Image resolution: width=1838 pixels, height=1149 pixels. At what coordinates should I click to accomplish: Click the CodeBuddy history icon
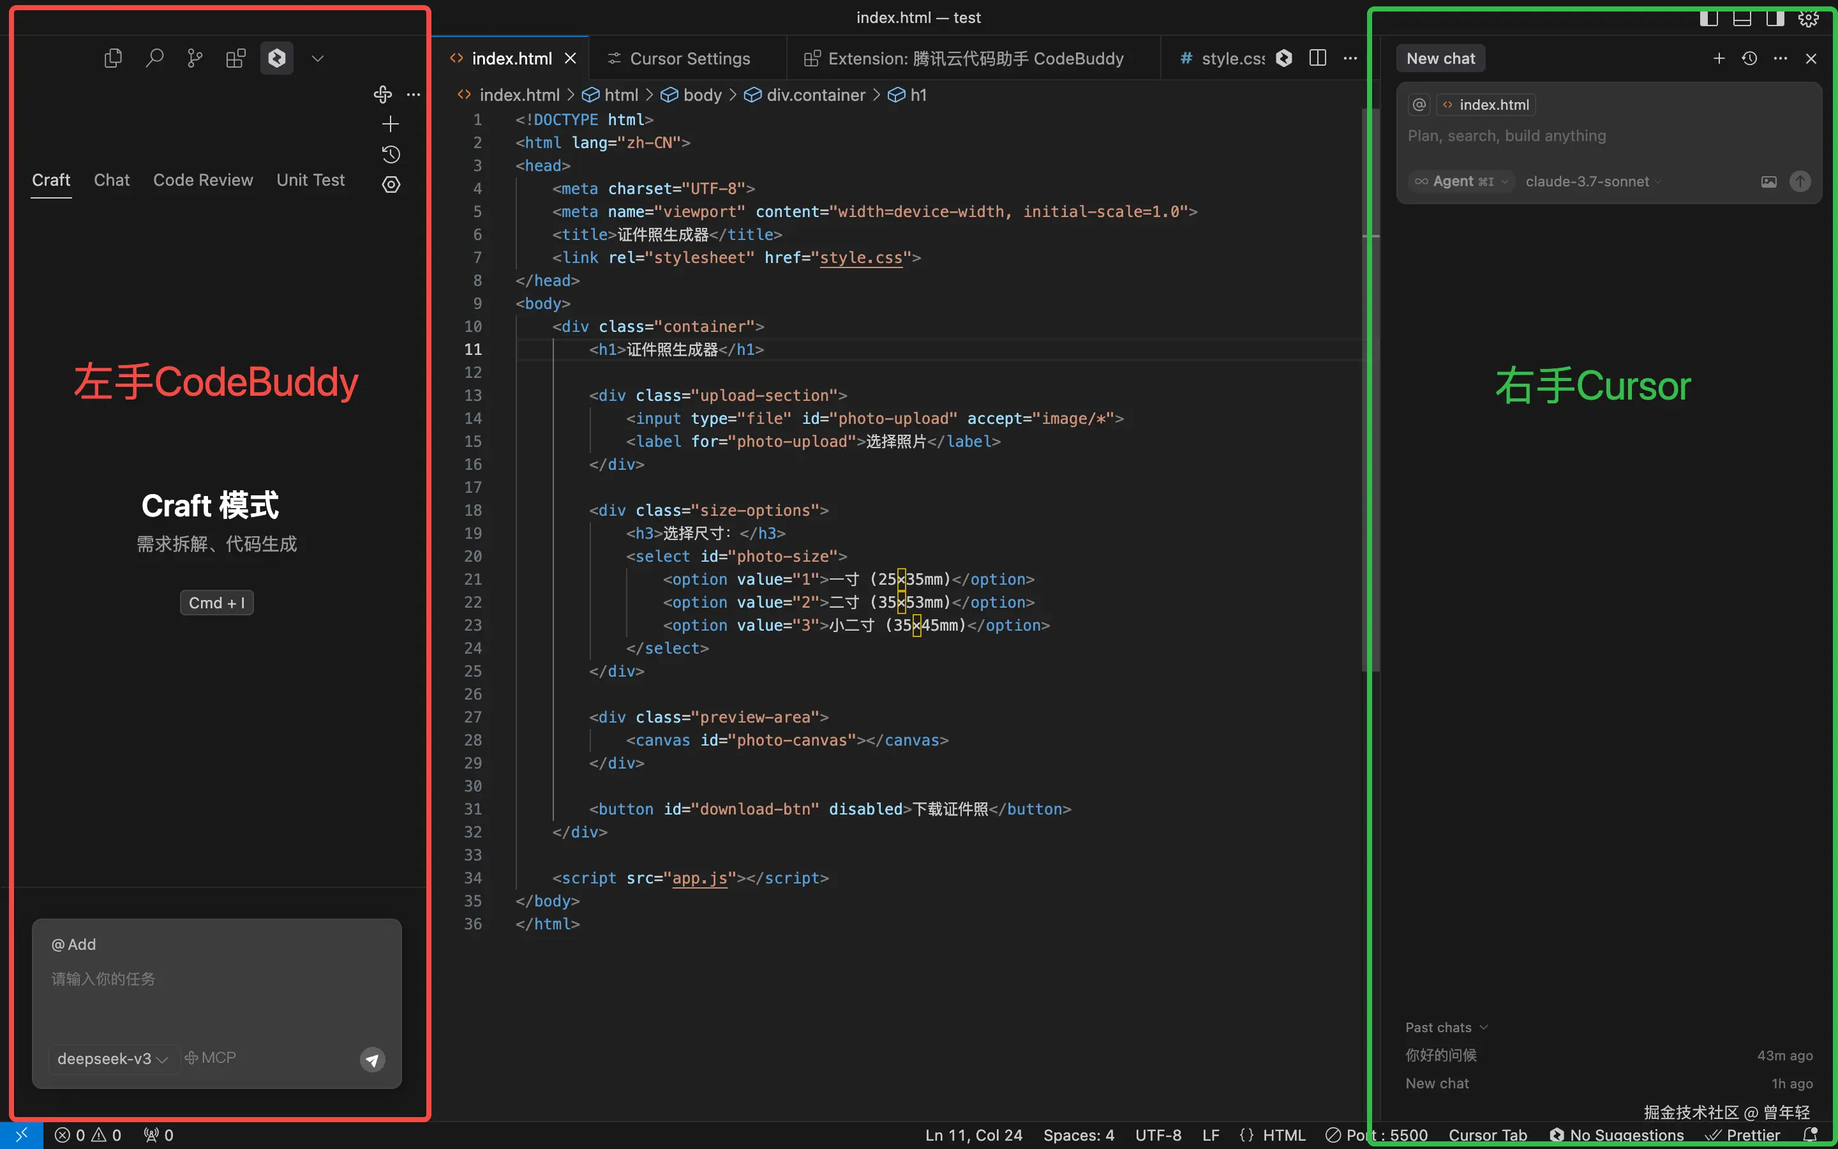[391, 154]
